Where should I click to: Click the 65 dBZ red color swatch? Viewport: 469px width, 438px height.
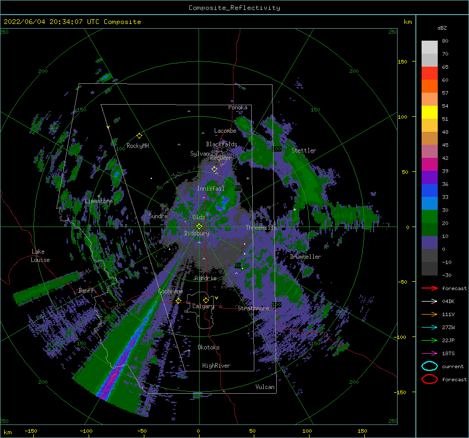429,73
